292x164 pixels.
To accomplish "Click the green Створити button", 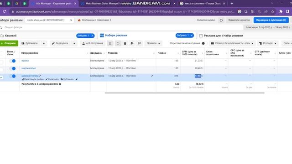I will coord(9,43).
